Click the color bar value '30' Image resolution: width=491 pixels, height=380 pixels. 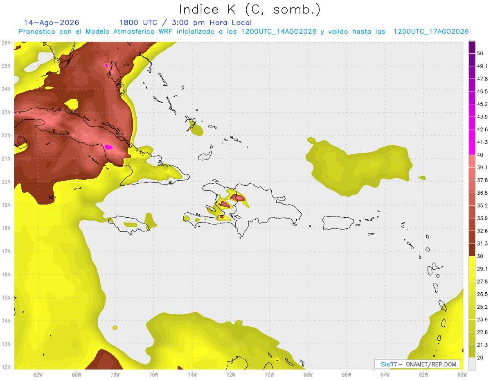click(480, 256)
